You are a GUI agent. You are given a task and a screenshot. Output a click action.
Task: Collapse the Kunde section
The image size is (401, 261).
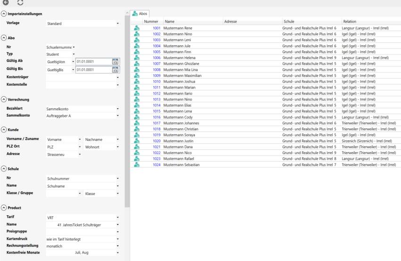(4, 130)
